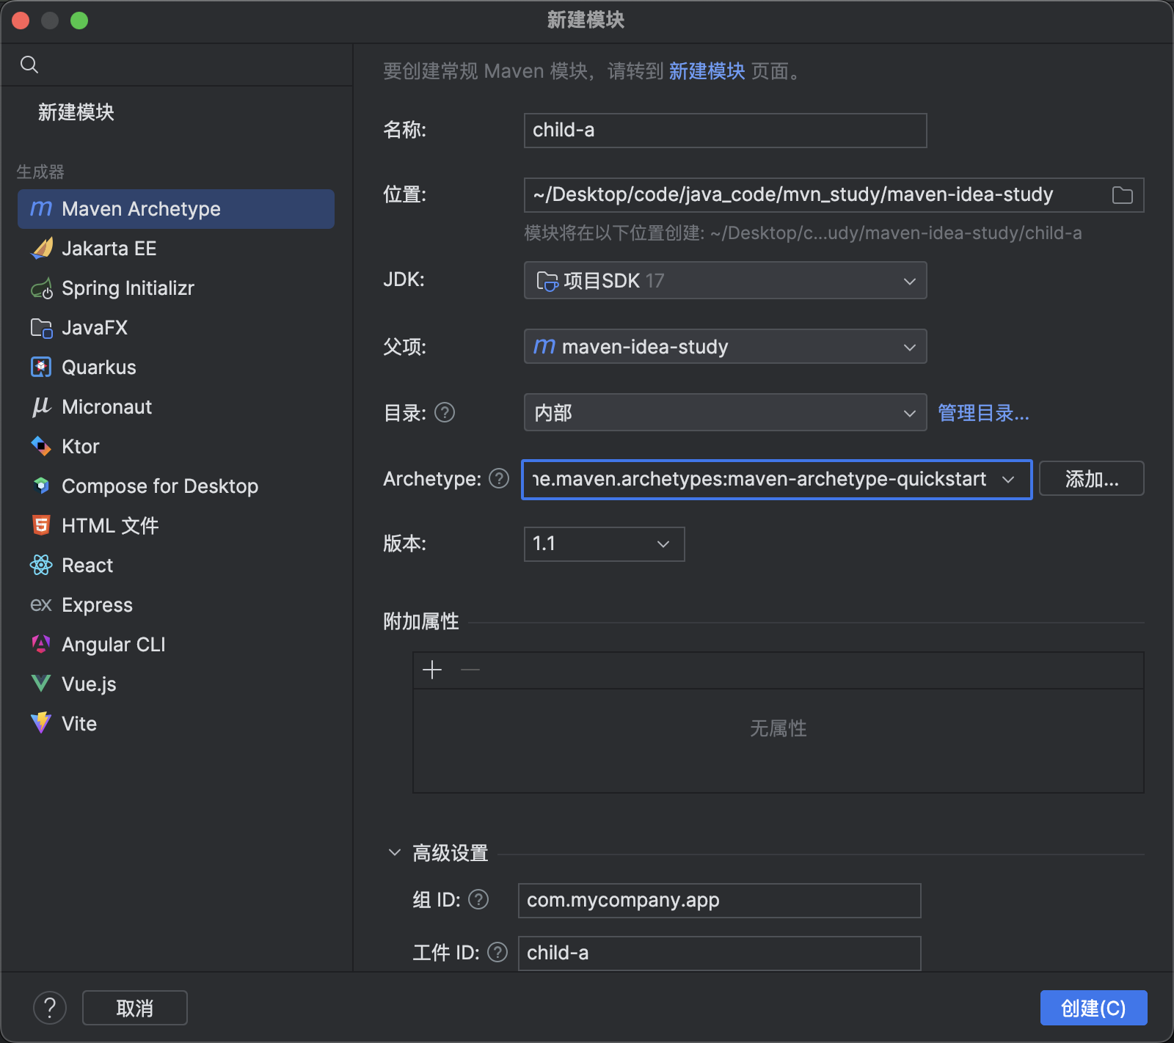1174x1043 pixels.
Task: Click the Archetype help question icon
Action: point(499,479)
